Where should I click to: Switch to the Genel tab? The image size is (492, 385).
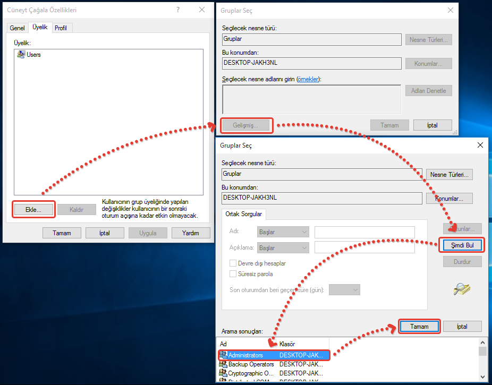(17, 28)
